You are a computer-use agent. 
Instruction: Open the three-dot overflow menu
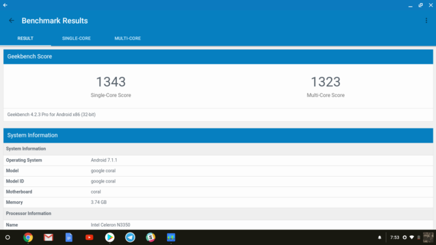pos(426,21)
